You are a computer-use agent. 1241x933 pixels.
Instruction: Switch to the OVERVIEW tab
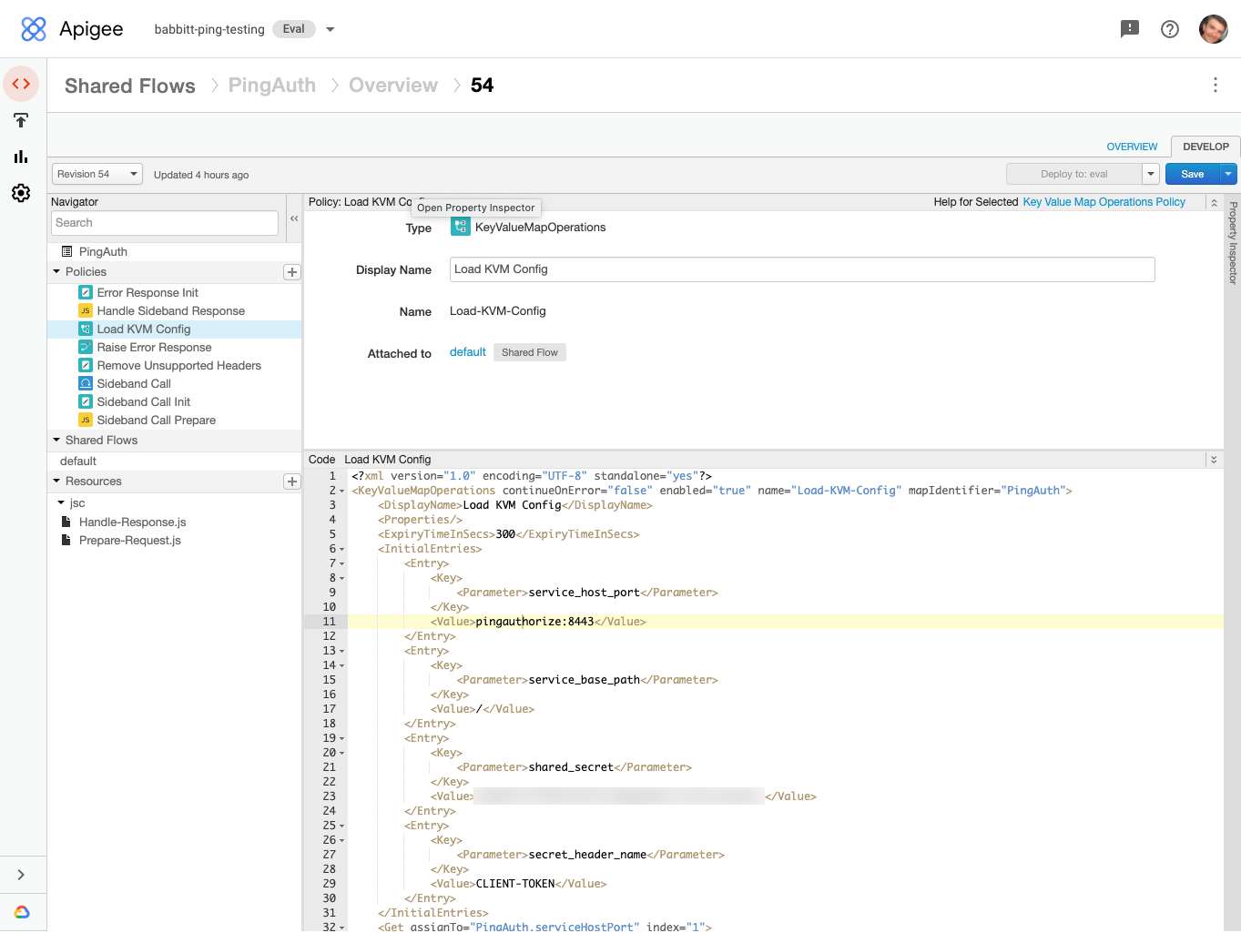(x=1132, y=146)
